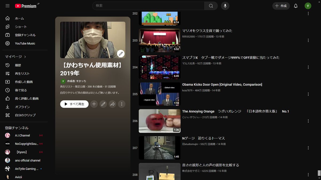This screenshot has width=321, height=180.
Task: Open YouTube Music sidebar link
Action: (x=25, y=43)
